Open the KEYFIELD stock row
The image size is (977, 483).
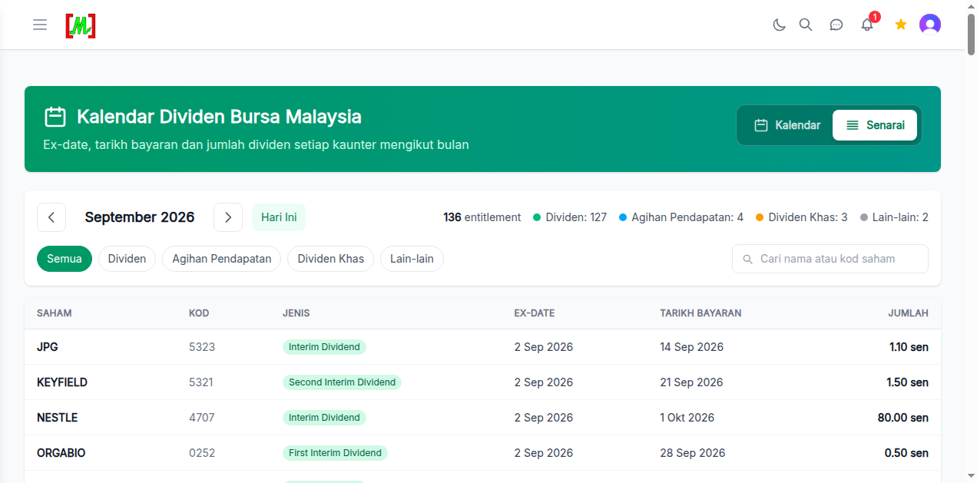[x=482, y=382]
